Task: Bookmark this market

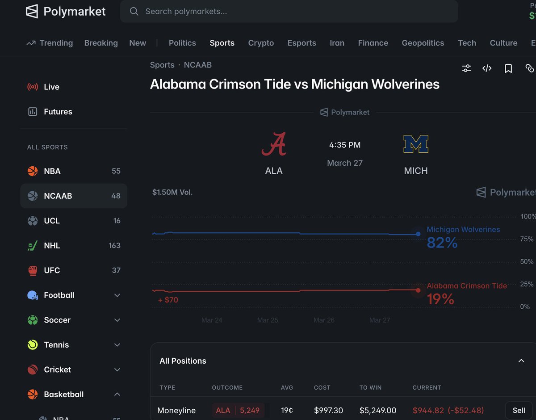Action: 508,68
